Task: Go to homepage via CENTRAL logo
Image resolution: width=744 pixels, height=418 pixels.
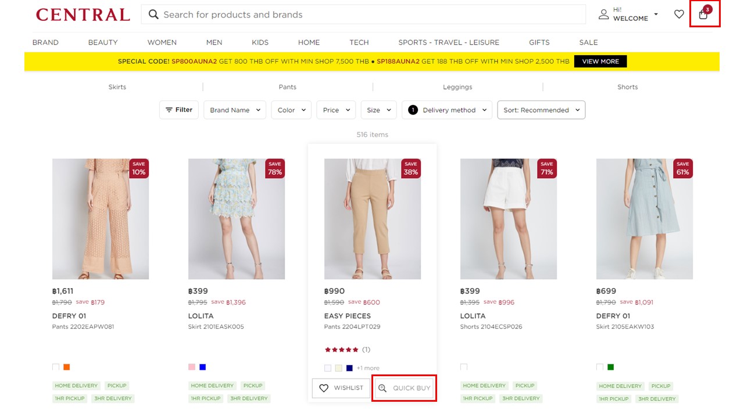Action: pyautogui.click(x=83, y=15)
